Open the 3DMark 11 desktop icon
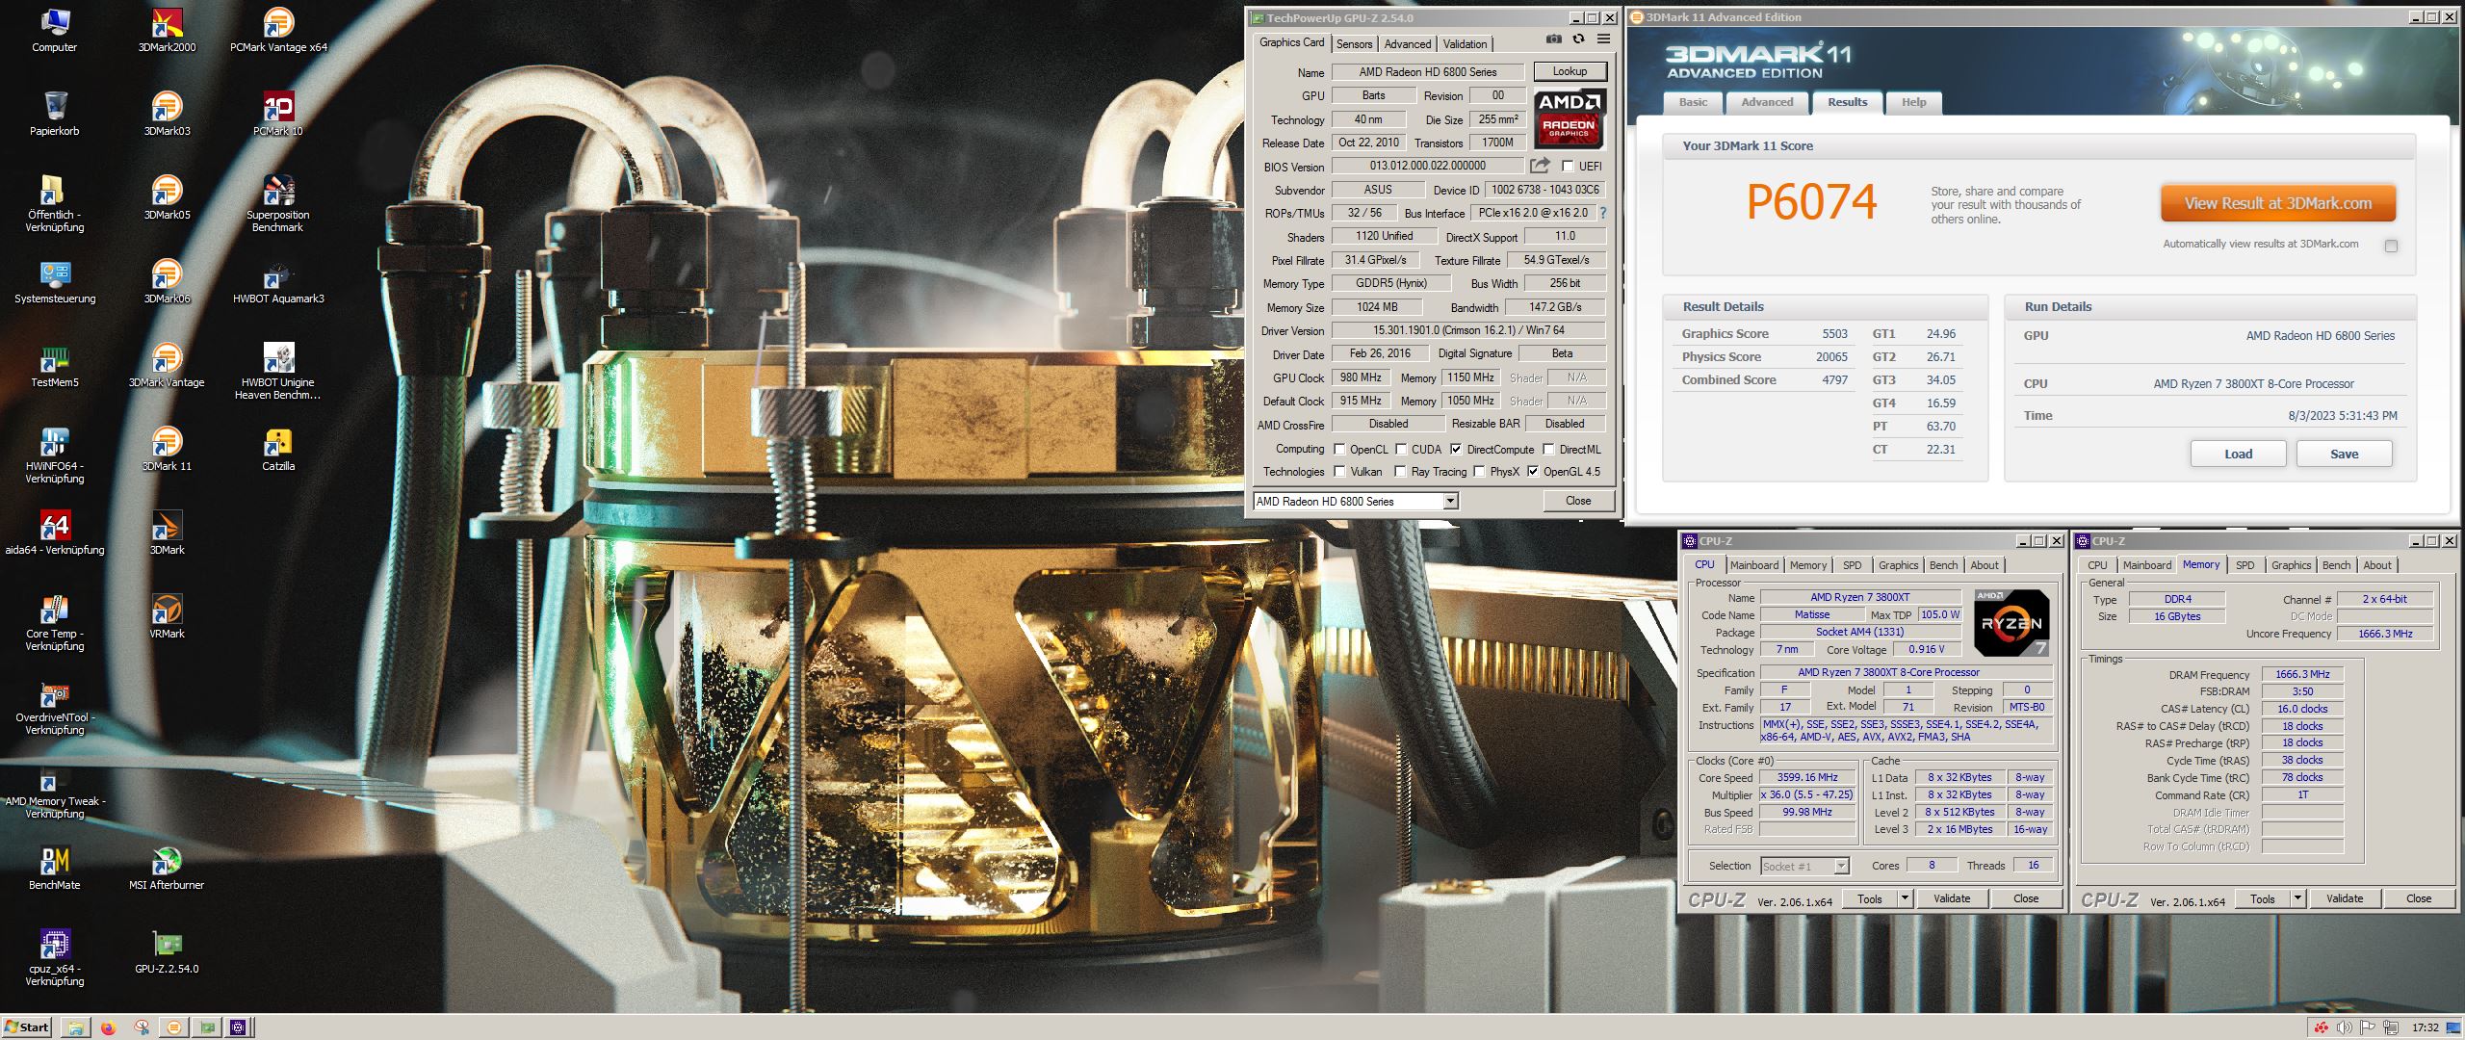The width and height of the screenshot is (2465, 1040). tap(167, 449)
